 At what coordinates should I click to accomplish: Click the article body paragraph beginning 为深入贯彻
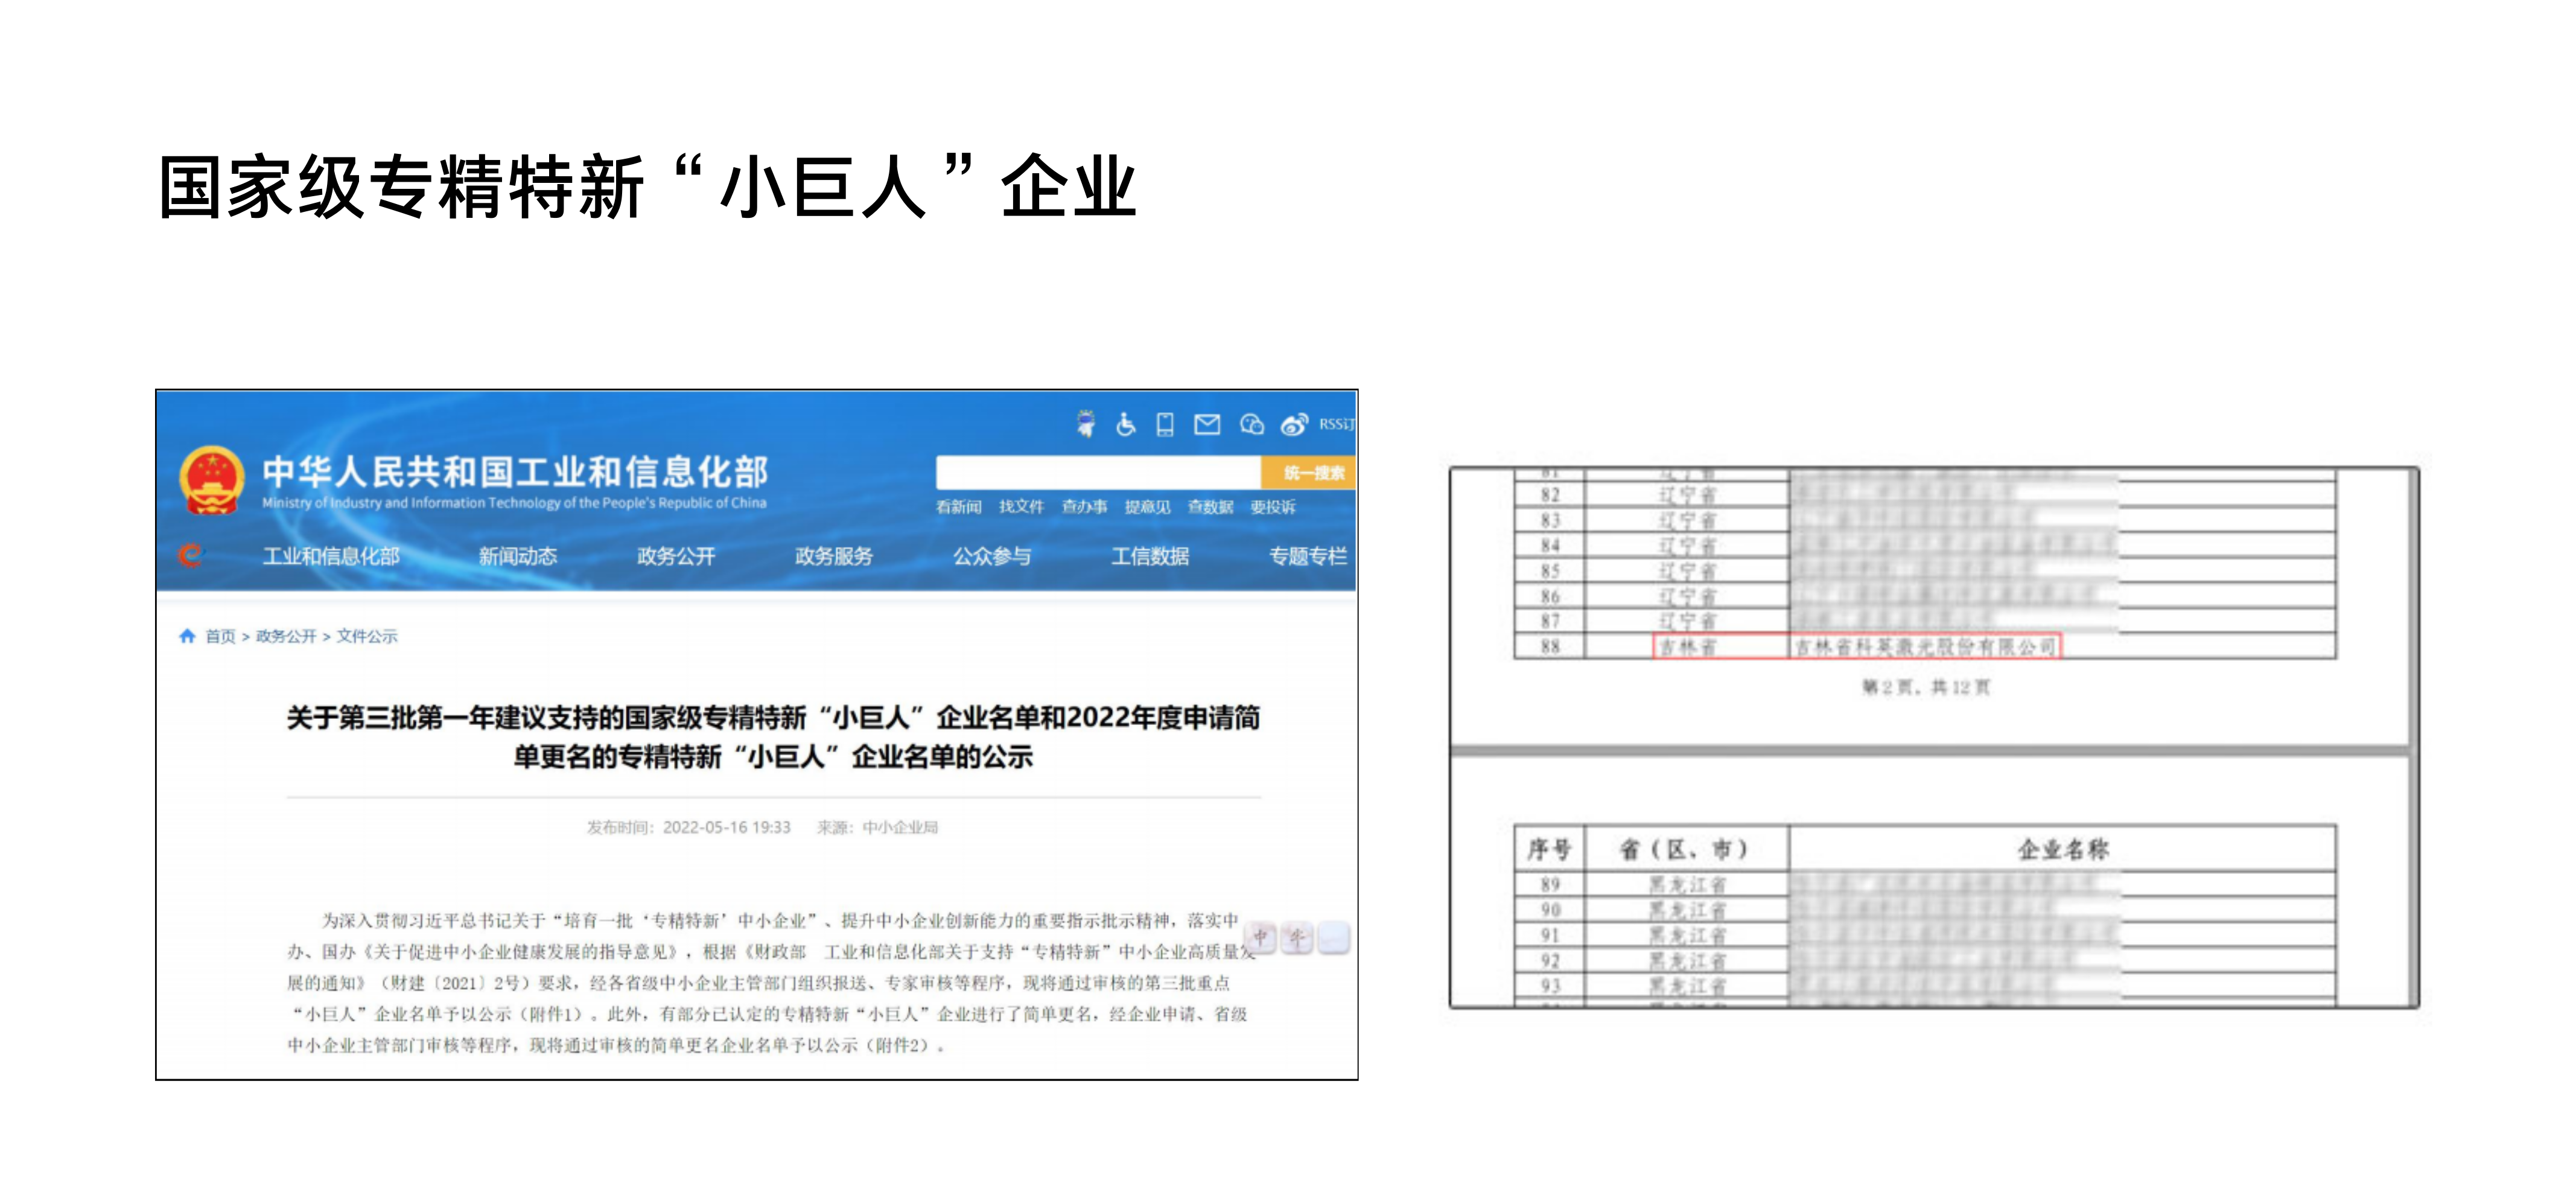771,982
